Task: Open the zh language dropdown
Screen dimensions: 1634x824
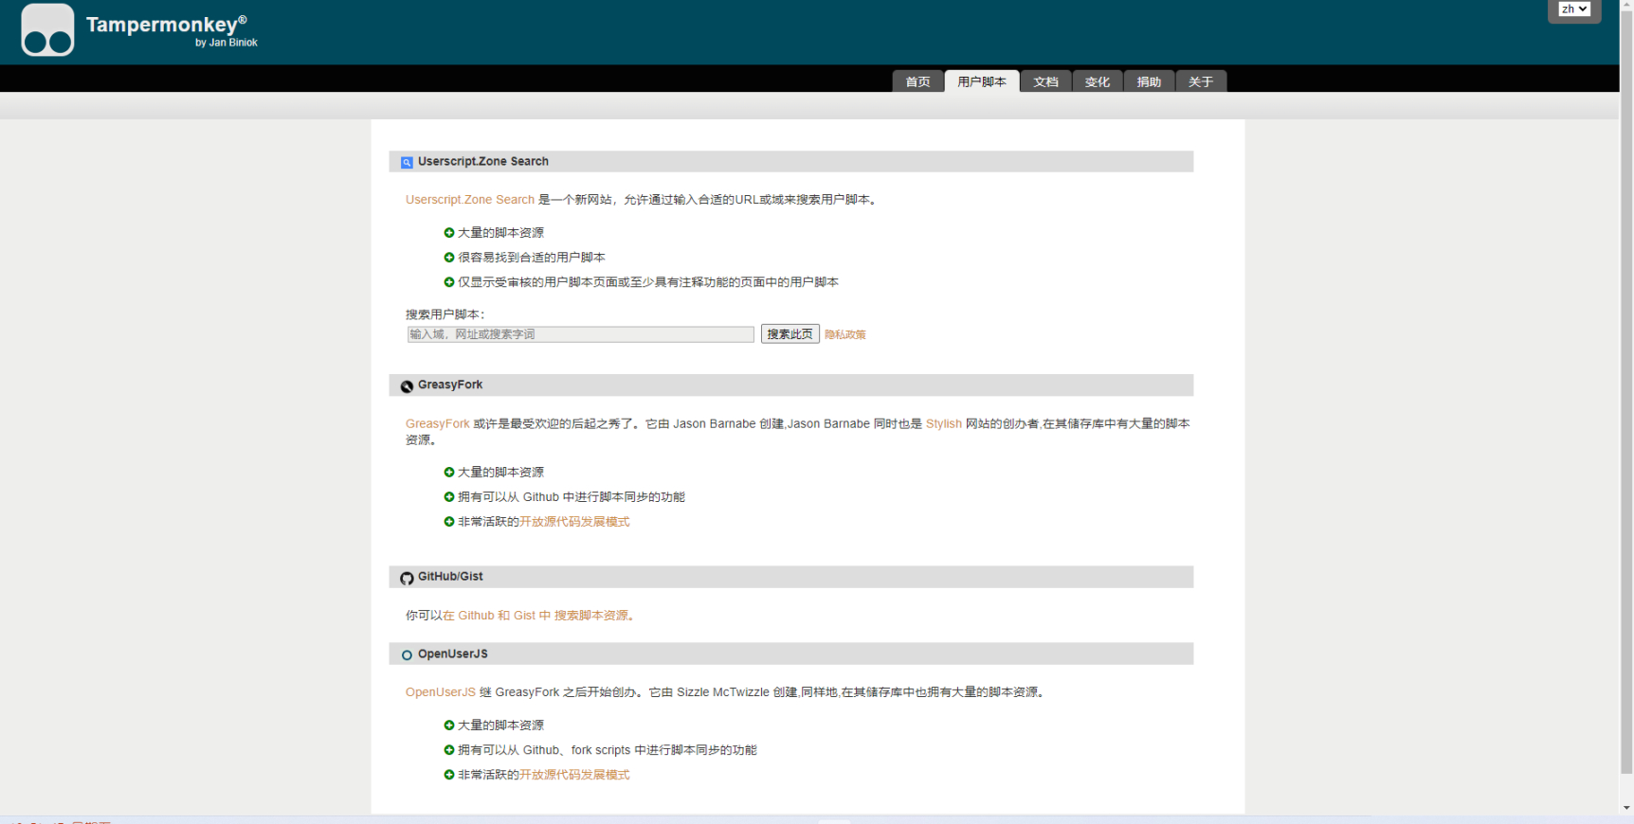Action: (1574, 9)
